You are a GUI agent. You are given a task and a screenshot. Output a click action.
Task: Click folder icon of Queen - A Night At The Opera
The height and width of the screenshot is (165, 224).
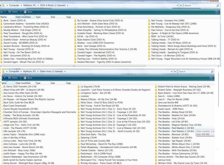tap(149, 33)
